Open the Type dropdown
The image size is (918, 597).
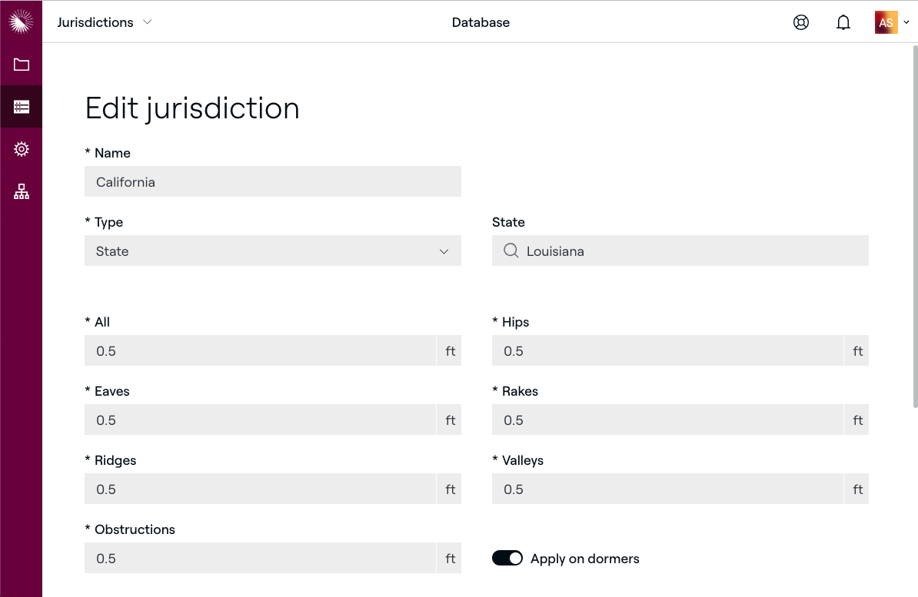tap(272, 251)
